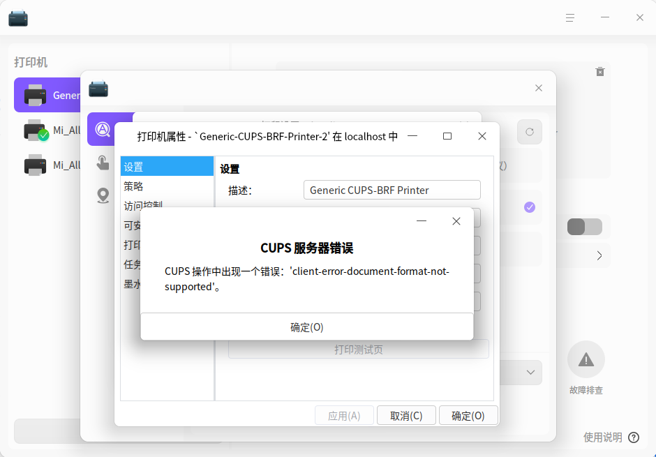Expand the dropdown arrow near bottom right
The height and width of the screenshot is (457, 656).
coord(530,372)
